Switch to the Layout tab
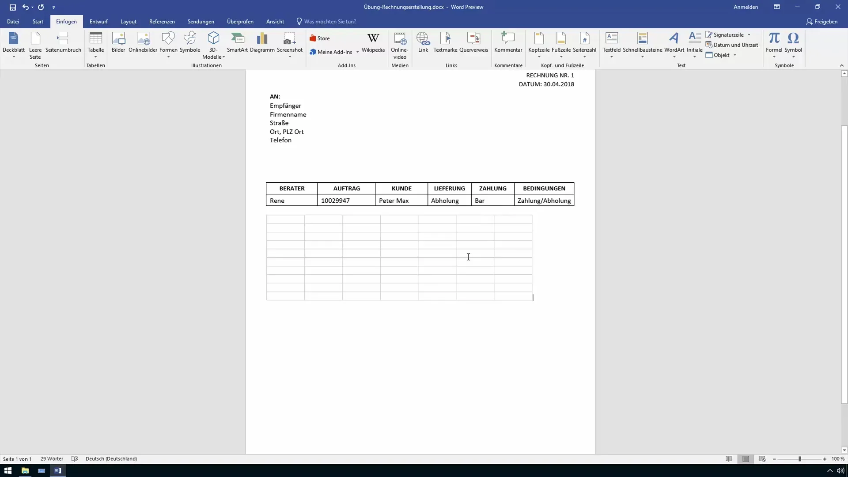Screen dimensions: 848x477 129,22
